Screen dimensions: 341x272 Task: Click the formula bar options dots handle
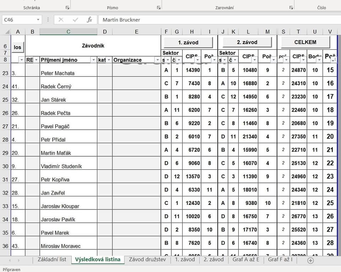[x=48, y=20]
